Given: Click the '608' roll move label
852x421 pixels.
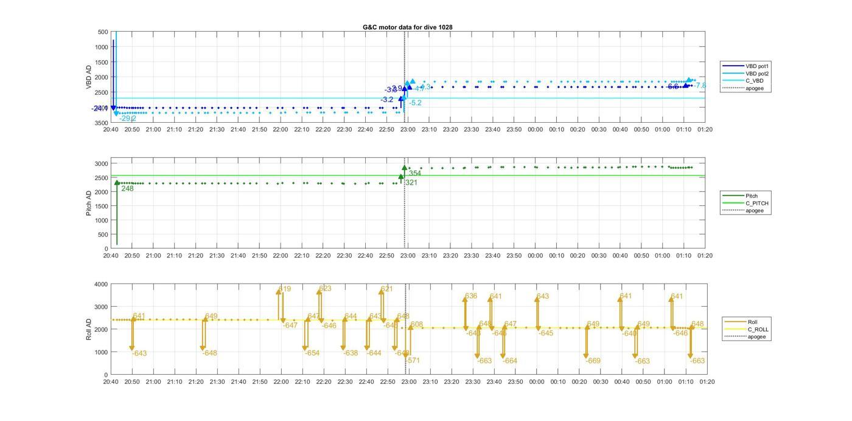Looking at the screenshot, I should tap(416, 325).
